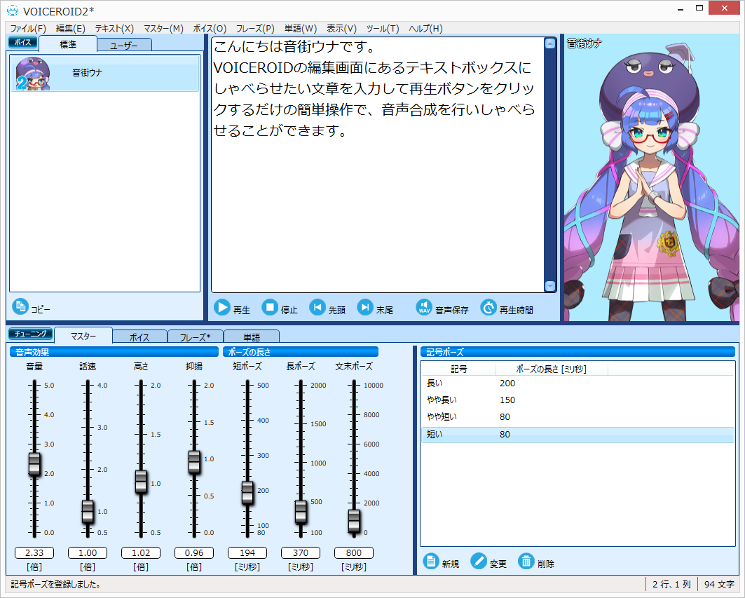
Task: Select the 音街ウナ voice avatar thumbnail
Action: tap(33, 73)
